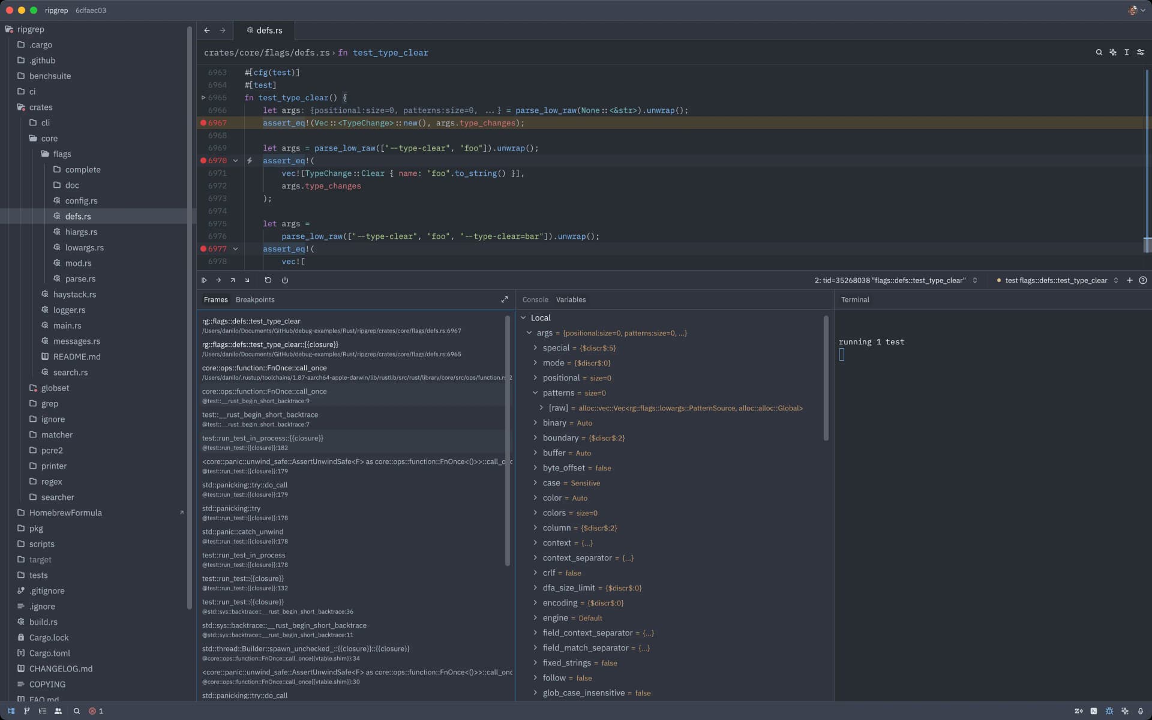Open the debugger icon in the status bar
Viewport: 1152px width, 720px height.
[x=1109, y=711]
